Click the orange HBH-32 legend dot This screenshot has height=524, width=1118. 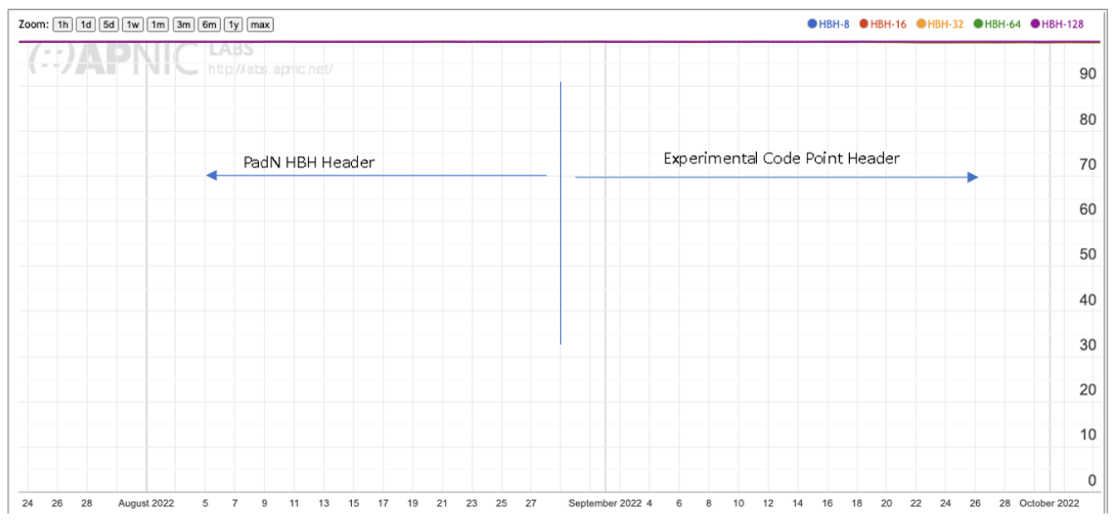[920, 24]
